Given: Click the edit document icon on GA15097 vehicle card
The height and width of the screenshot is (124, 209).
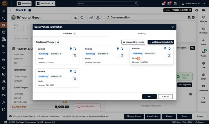Looking at the screenshot, I should [75, 49].
